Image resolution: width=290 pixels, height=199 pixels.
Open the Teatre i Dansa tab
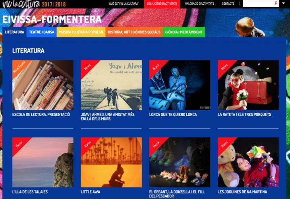coord(41,32)
